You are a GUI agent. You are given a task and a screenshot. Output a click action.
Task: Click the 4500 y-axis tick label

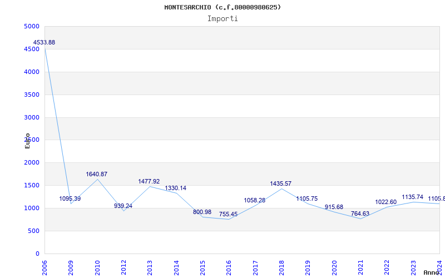coord(32,49)
